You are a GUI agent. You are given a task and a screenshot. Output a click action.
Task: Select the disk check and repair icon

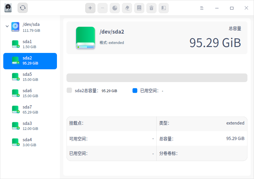pos(139,8)
